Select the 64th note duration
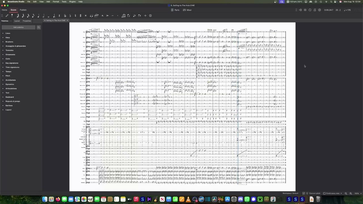The height and width of the screenshot is (204, 363). (x=18, y=16)
